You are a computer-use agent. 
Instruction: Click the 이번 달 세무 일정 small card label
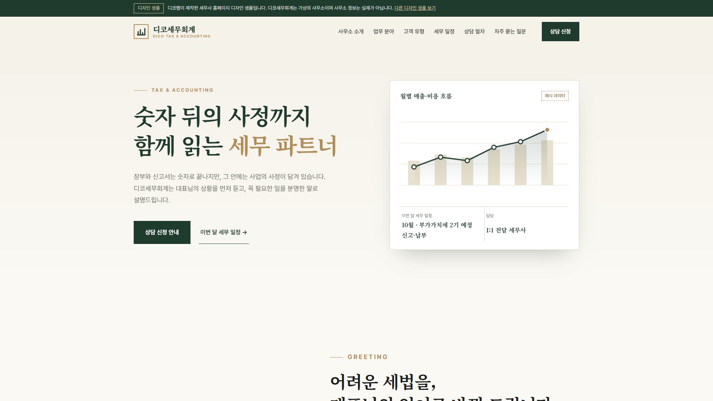[417, 216]
